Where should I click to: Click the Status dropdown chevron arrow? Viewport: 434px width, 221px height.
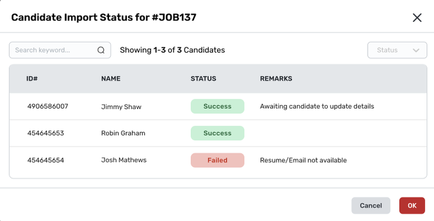click(x=416, y=50)
